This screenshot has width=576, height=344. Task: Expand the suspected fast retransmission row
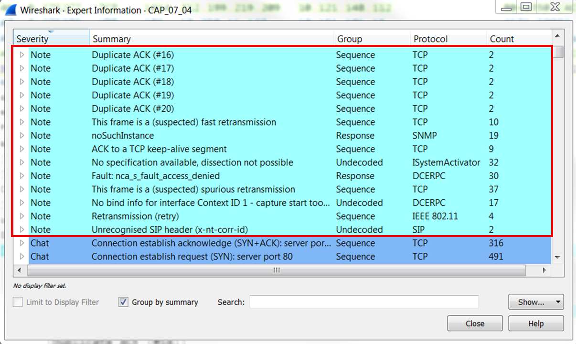click(21, 122)
